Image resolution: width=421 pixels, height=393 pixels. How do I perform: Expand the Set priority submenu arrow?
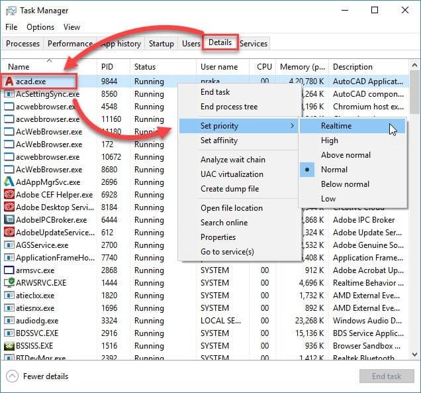coord(291,126)
